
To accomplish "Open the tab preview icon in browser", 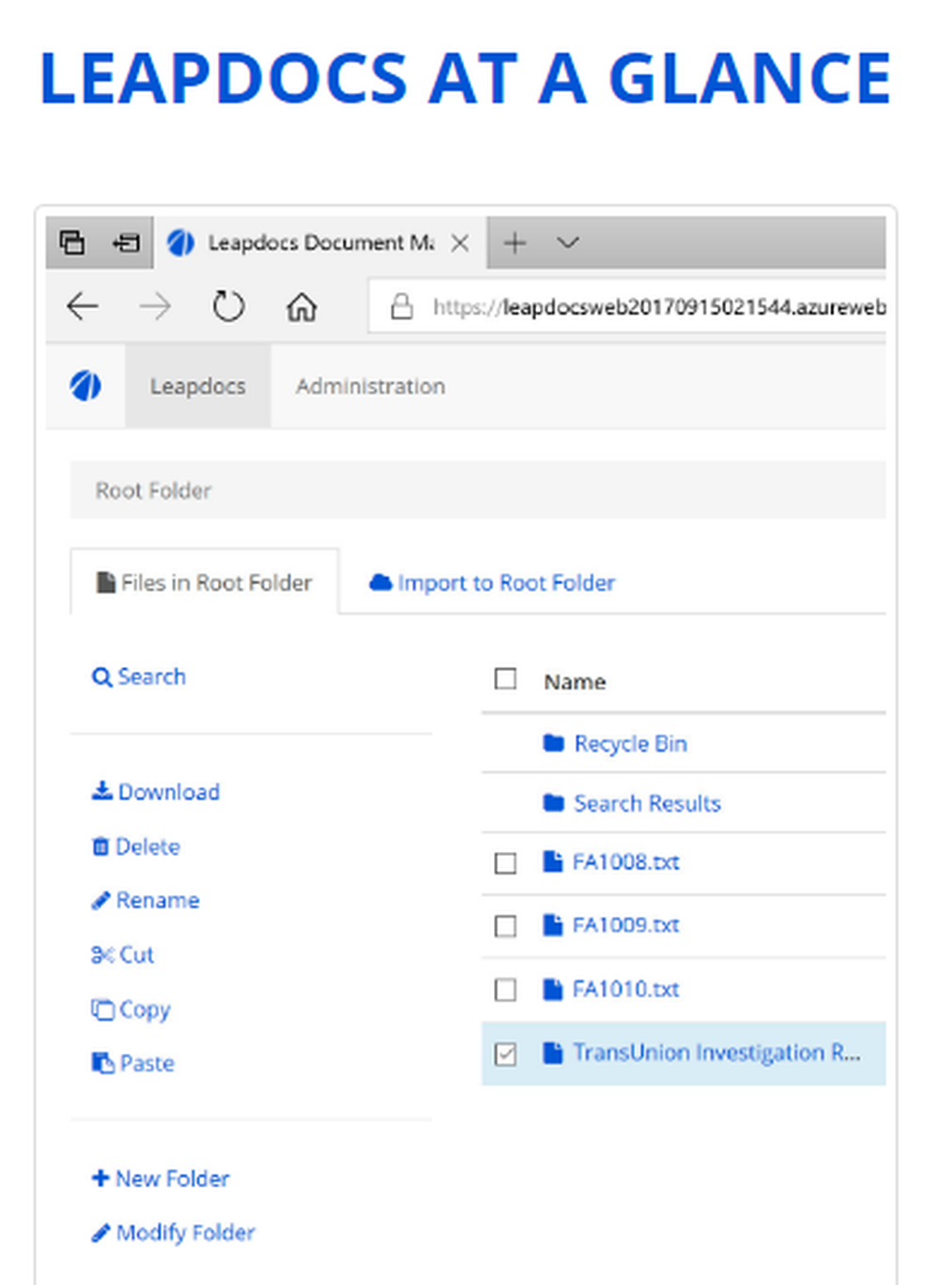I will point(72,242).
